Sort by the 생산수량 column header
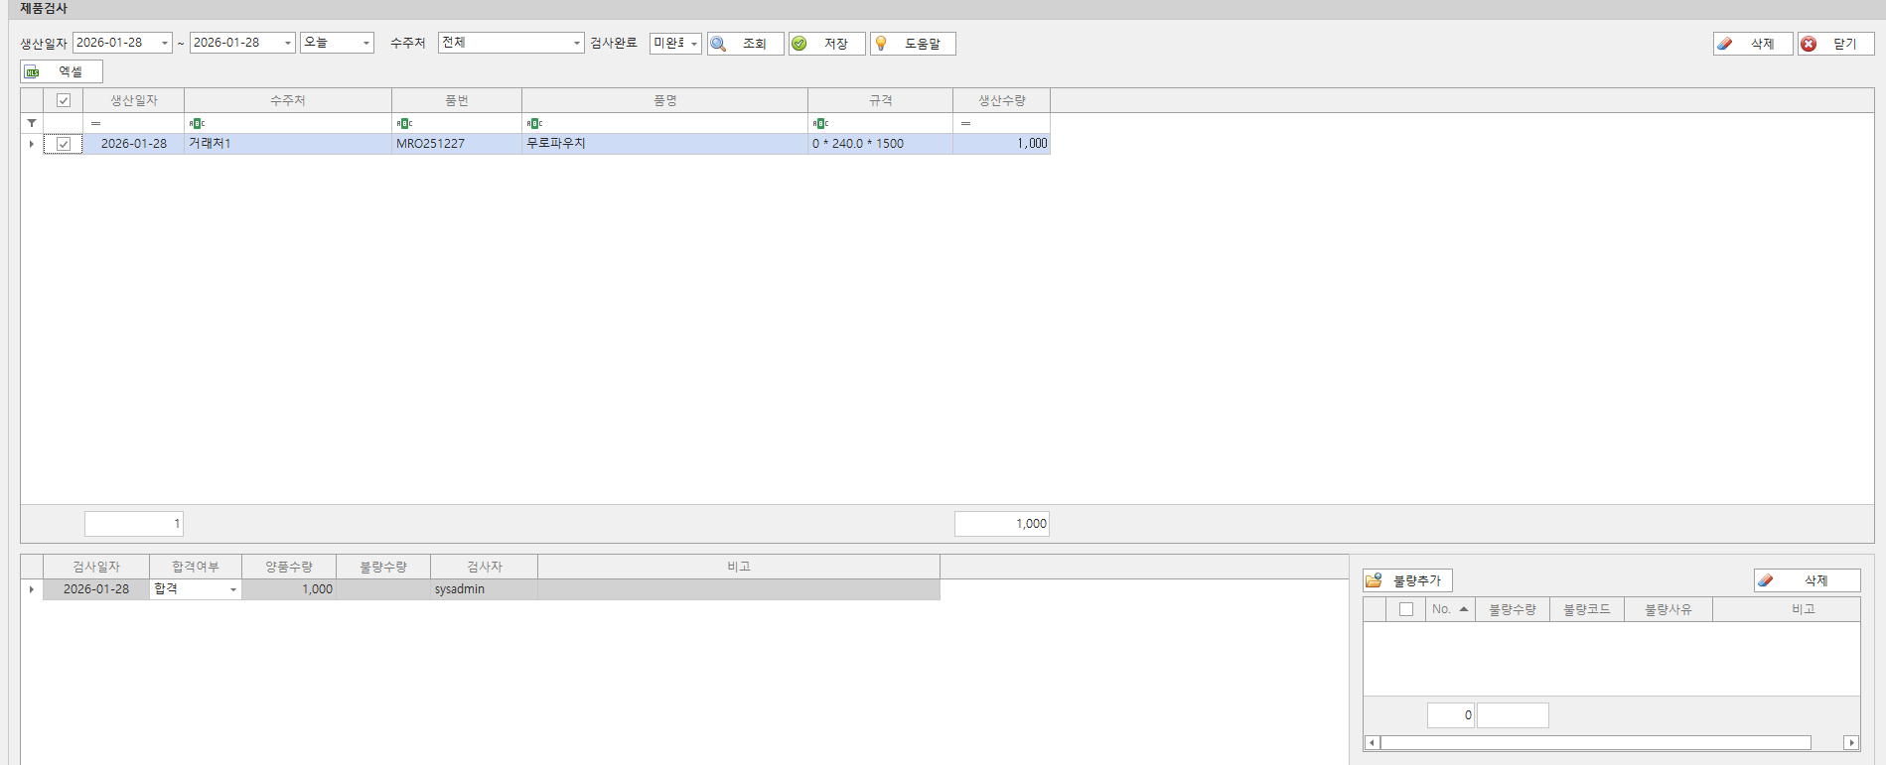This screenshot has width=1886, height=765. pyautogui.click(x=1001, y=100)
